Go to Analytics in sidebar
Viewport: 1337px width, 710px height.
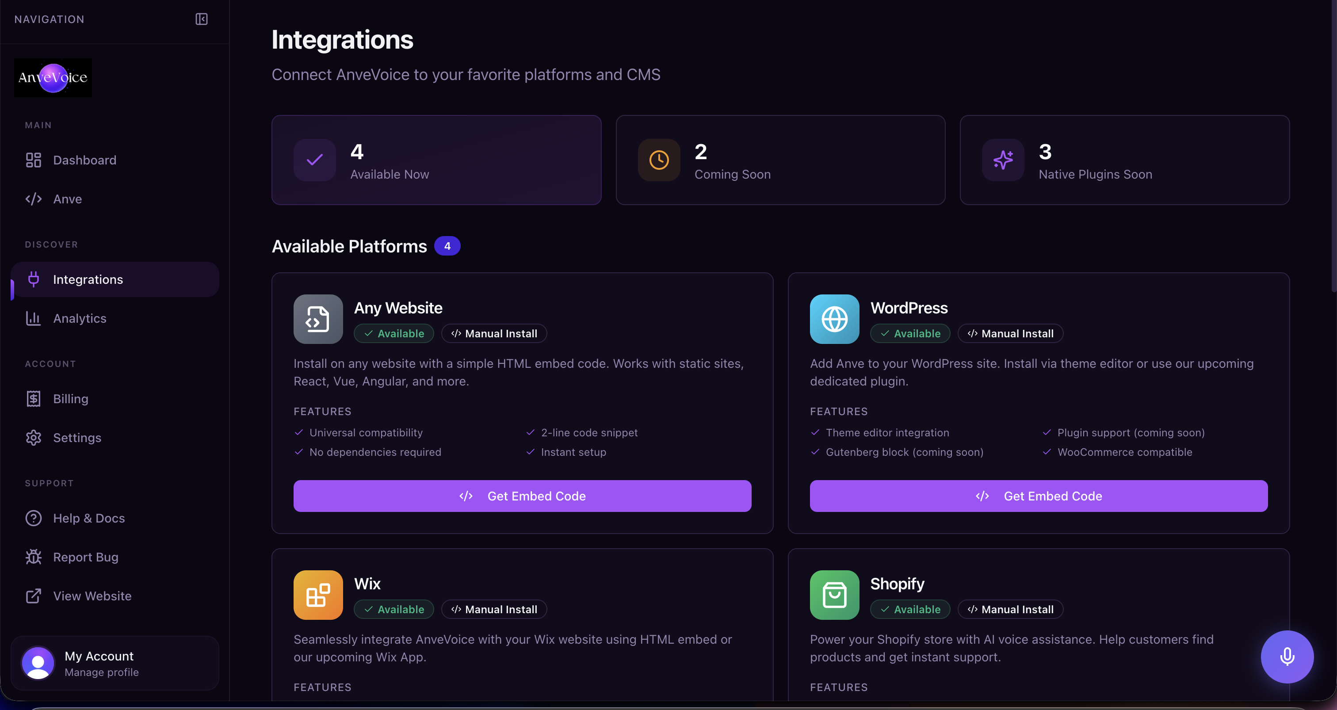point(80,318)
